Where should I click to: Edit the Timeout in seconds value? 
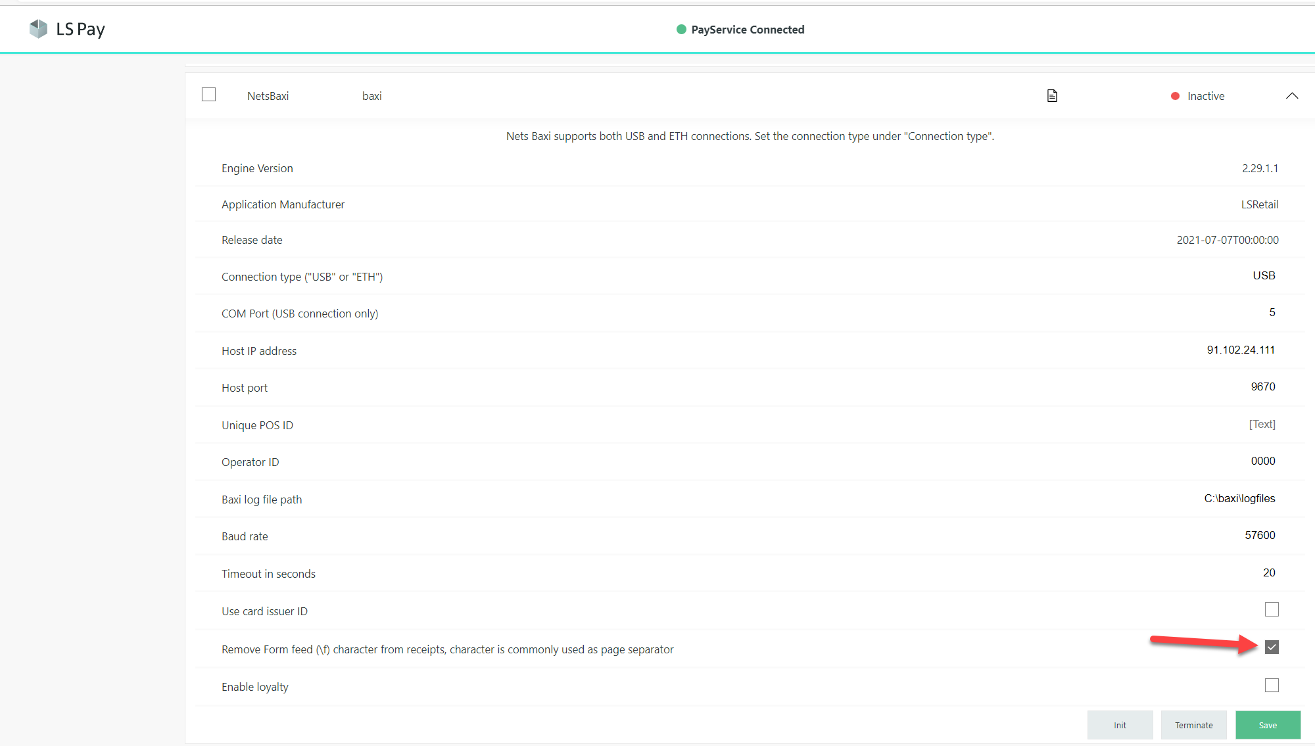(1268, 572)
